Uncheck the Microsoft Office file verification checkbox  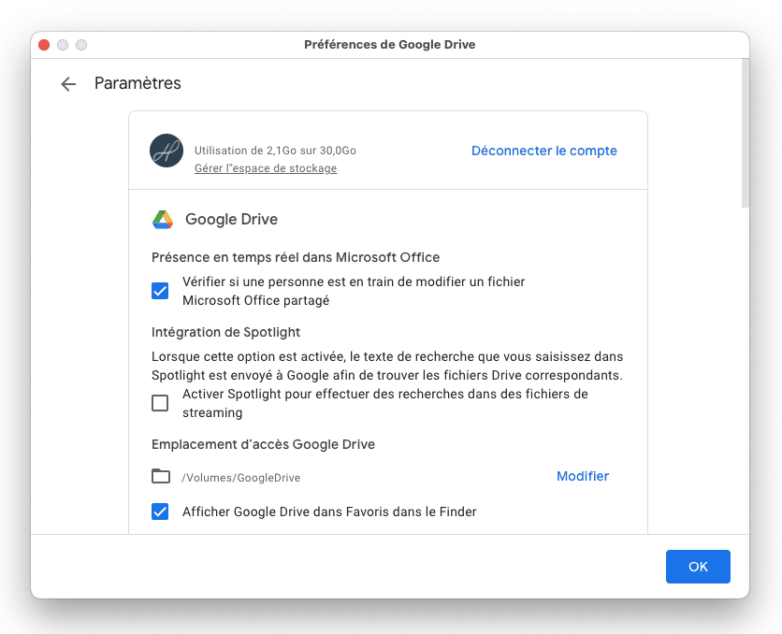tap(160, 291)
